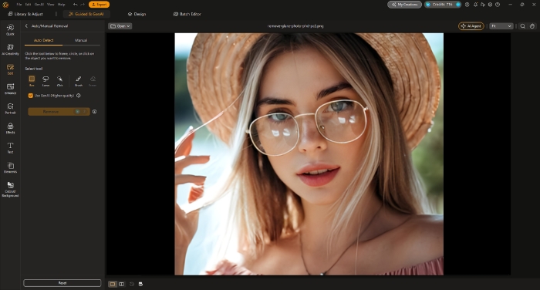Open the Cutout/Background sidebar section
540x290 pixels.
coord(10,190)
